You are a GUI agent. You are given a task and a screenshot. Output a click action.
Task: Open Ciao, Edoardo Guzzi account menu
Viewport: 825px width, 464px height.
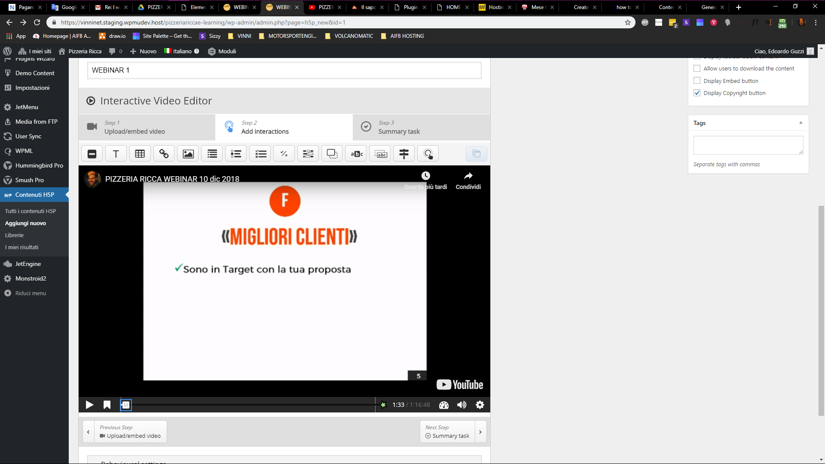tap(784, 51)
